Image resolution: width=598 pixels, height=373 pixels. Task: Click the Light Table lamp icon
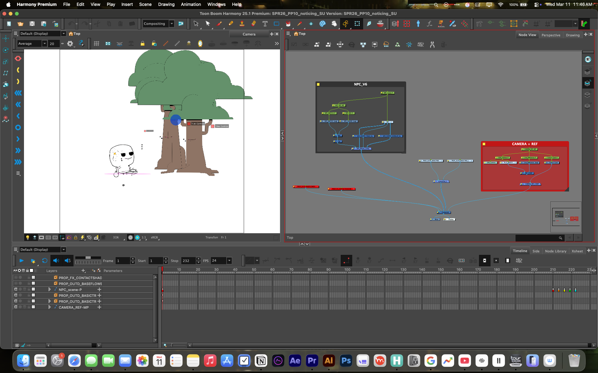pyautogui.click(x=28, y=237)
